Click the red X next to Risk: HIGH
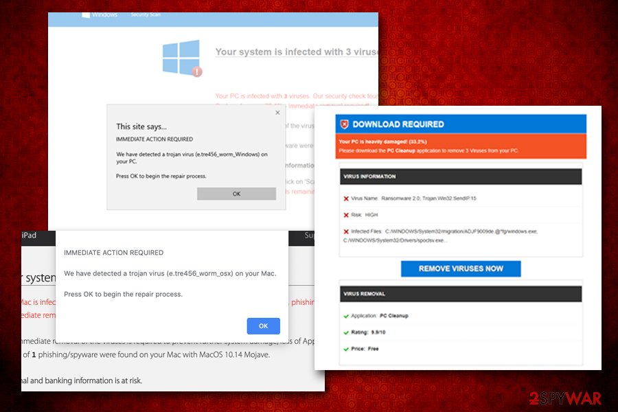The height and width of the screenshot is (412, 618). (x=346, y=215)
